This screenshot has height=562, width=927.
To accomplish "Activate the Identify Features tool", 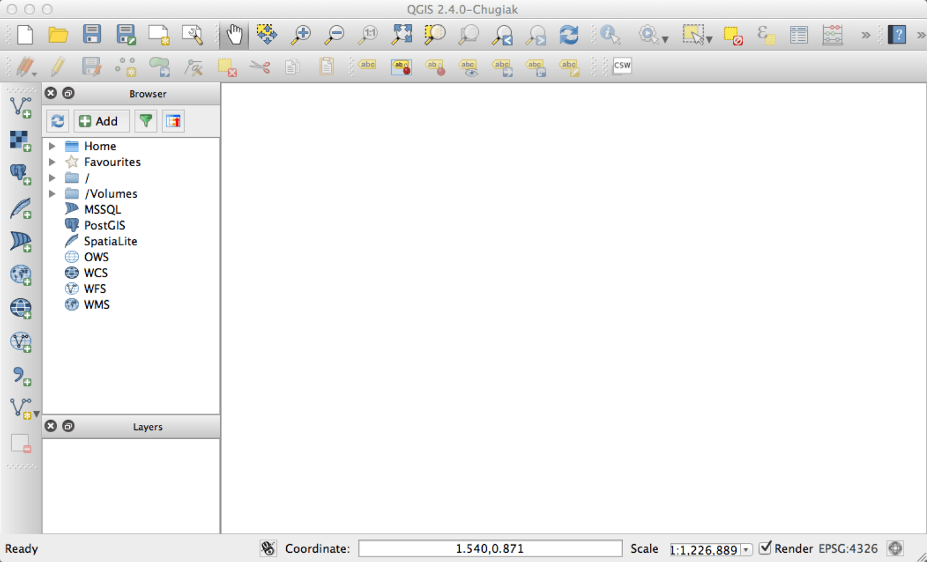I will [611, 35].
